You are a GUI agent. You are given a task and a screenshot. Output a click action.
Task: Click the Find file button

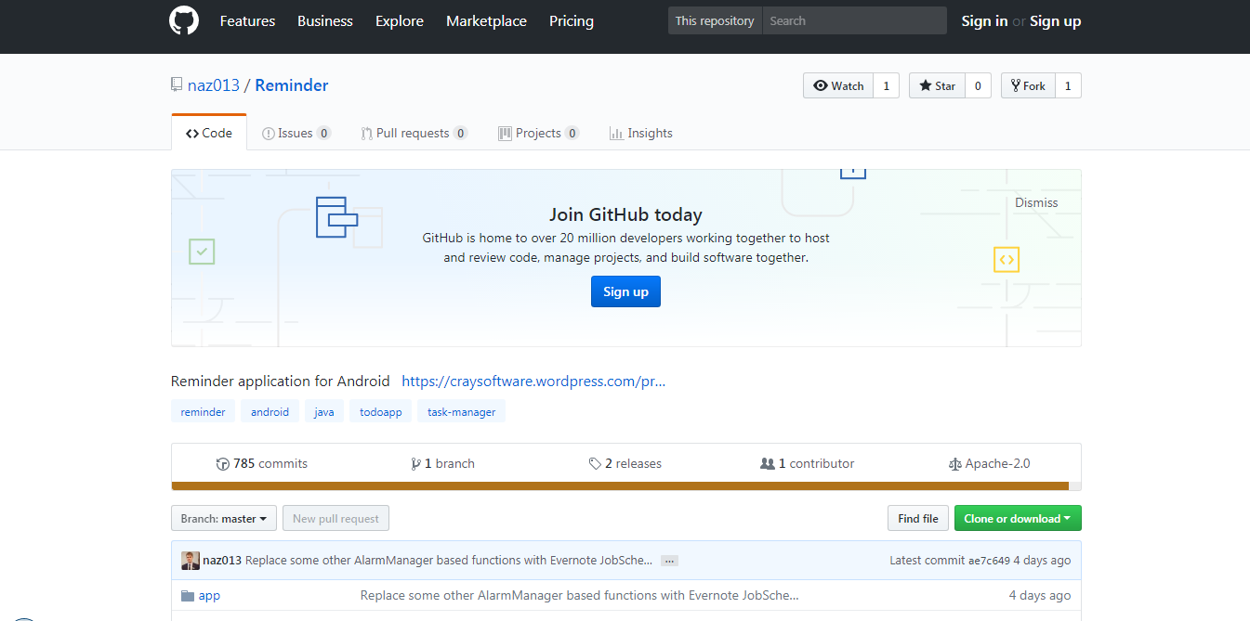click(918, 519)
